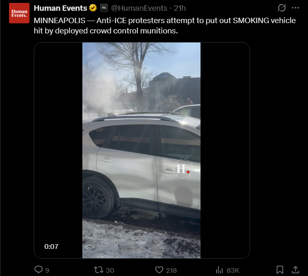
Task: Open the Human Events display name link
Action: pos(60,8)
